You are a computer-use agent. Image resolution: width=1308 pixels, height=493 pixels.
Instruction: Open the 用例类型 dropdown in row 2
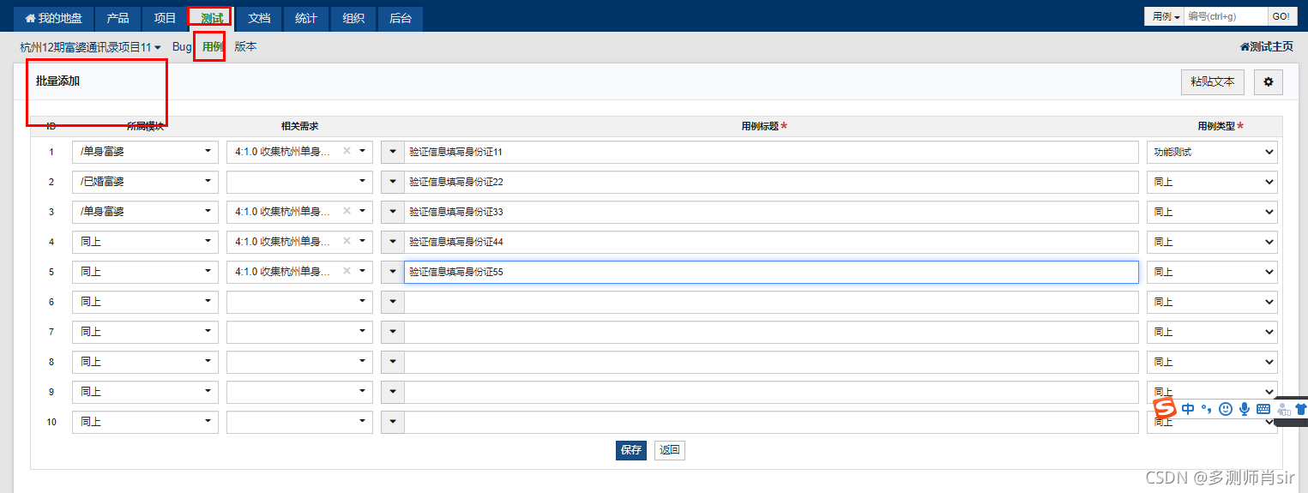1212,182
